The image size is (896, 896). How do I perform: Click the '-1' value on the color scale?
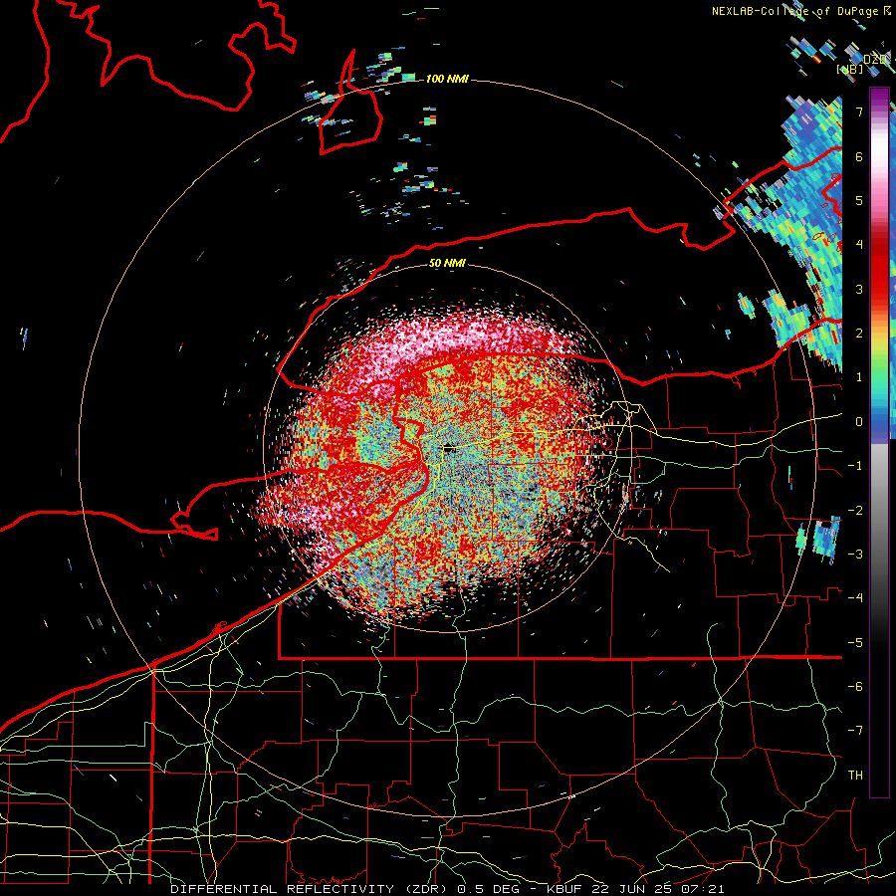(855, 466)
